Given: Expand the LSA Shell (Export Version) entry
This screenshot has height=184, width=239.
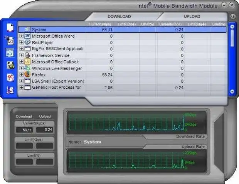Looking at the screenshot, I should coord(22,81).
